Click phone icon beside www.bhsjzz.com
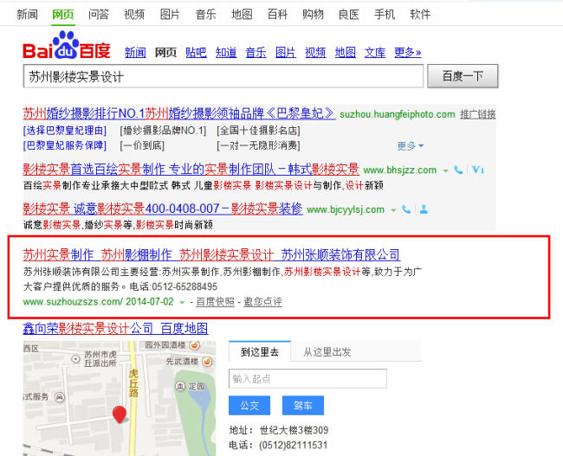563x456 pixels. pyautogui.click(x=458, y=170)
